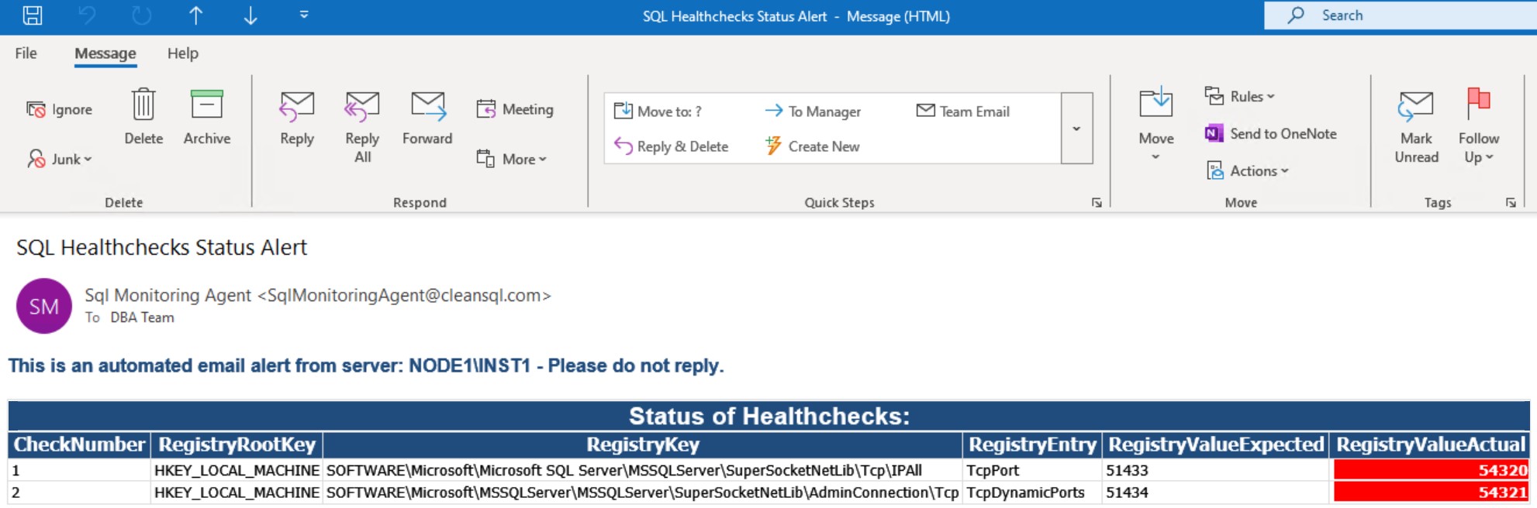
Task: Click the registry key ending in Tcp\IPAll
Action: [642, 470]
